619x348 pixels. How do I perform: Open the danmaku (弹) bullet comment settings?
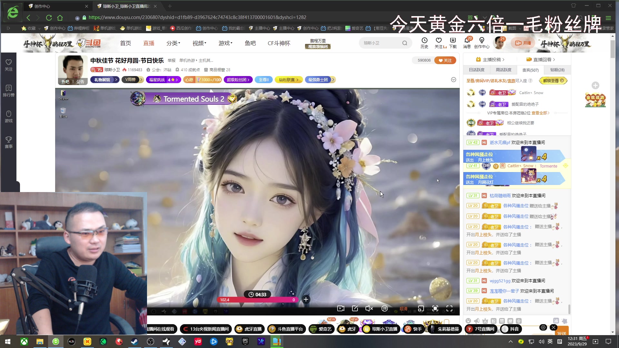[x=384, y=308]
